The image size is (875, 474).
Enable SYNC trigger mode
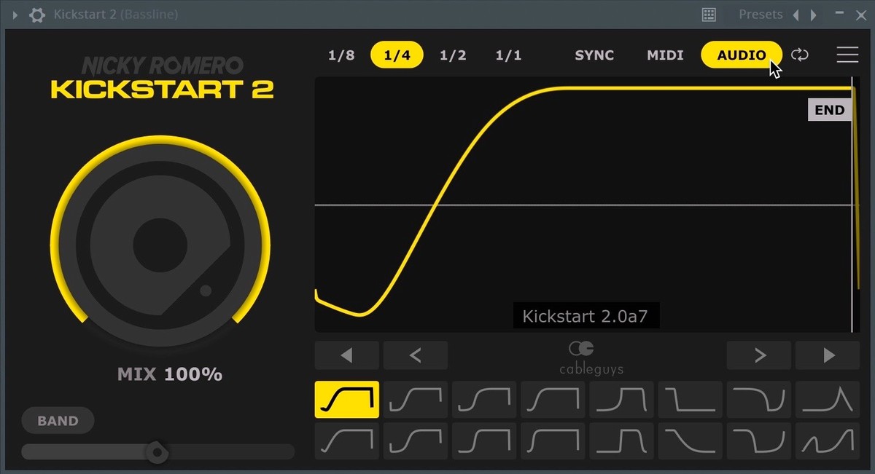594,55
